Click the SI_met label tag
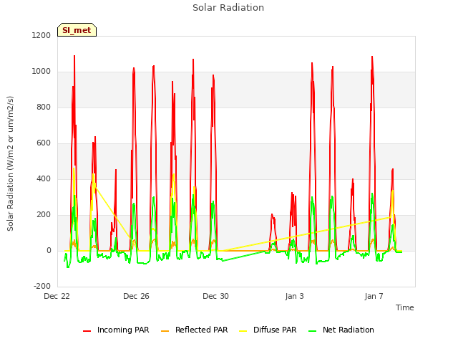Screen dimensions: 458x344 click(x=77, y=30)
